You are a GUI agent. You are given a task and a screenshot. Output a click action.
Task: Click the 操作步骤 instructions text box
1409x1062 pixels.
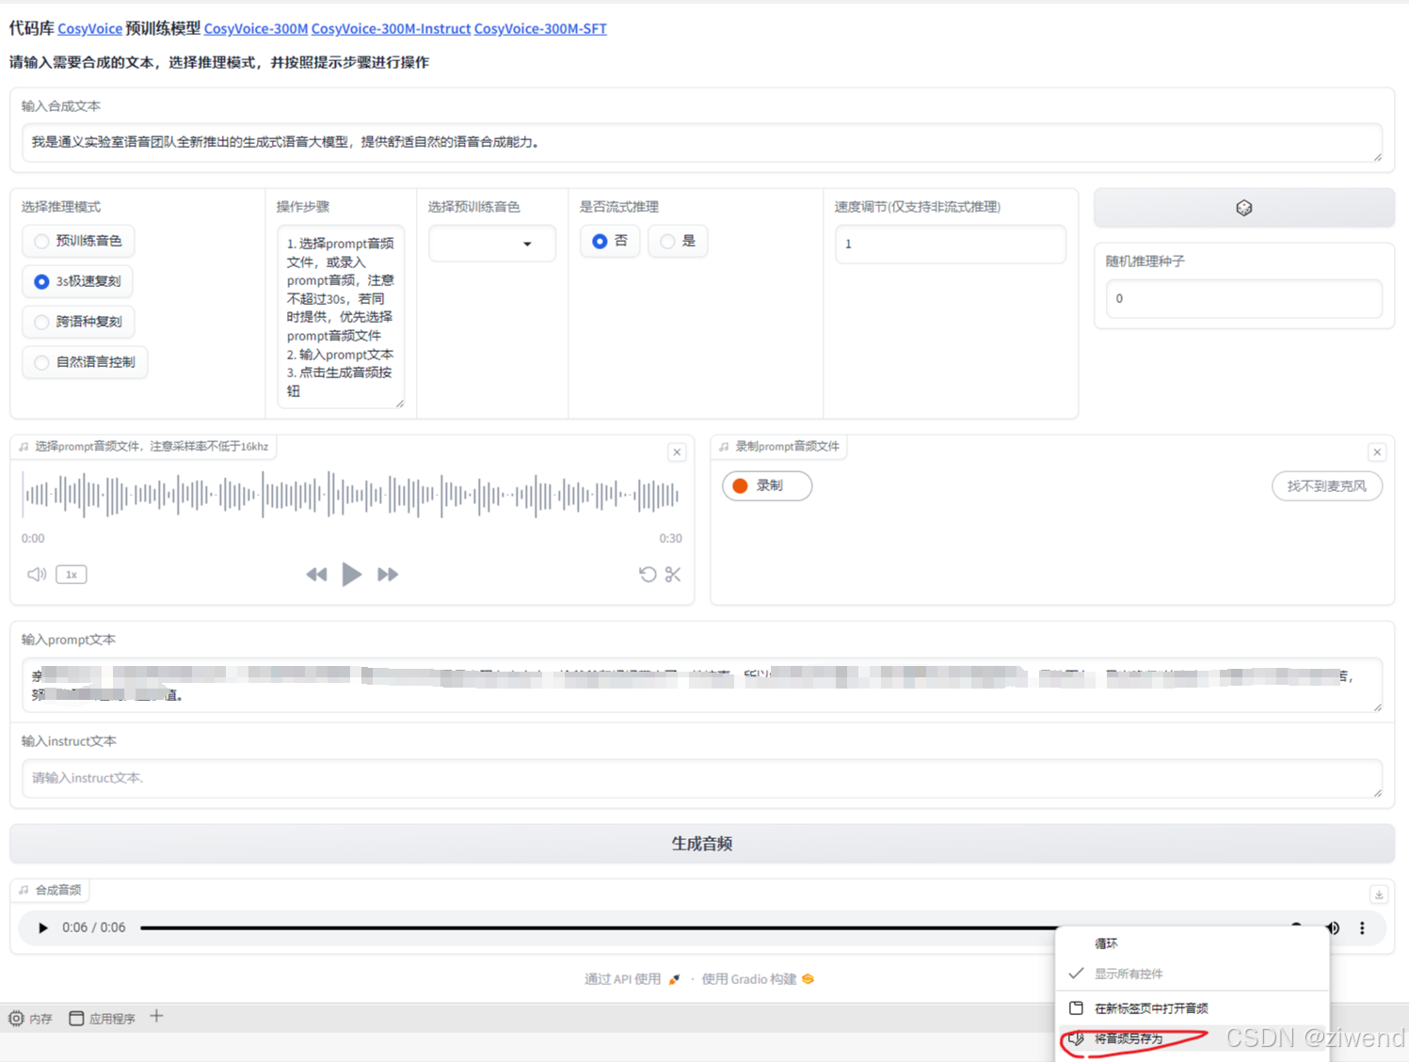[x=341, y=317]
